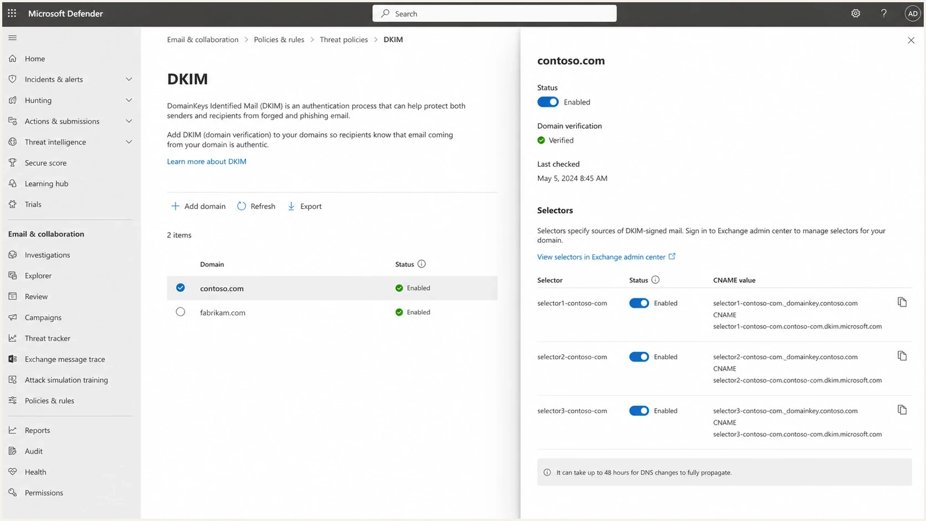Deselect the contoso.com row checkmark
Image resolution: width=926 pixels, height=521 pixels.
[181, 288]
